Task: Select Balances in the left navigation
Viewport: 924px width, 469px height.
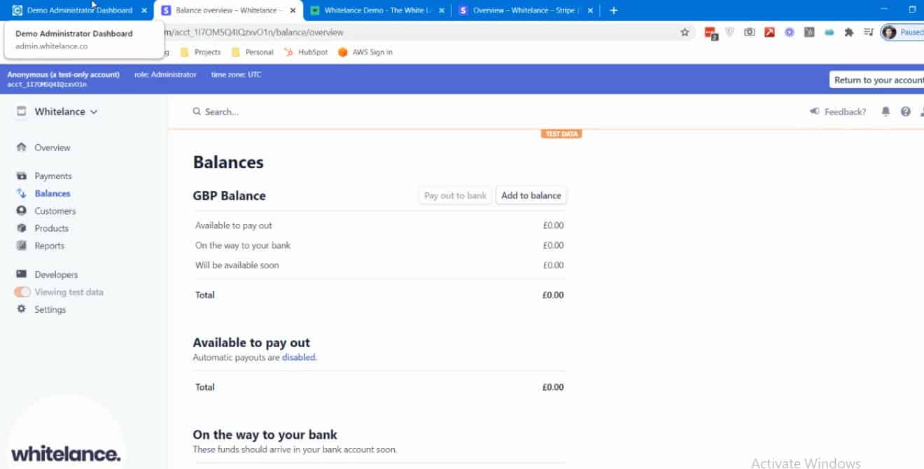Action: (52, 194)
